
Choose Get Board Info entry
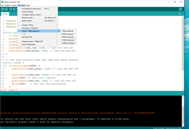point(38,37)
